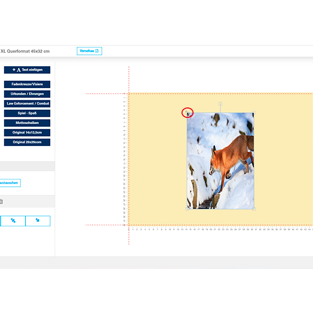Click the document icon in Vorschau button

click(97, 51)
